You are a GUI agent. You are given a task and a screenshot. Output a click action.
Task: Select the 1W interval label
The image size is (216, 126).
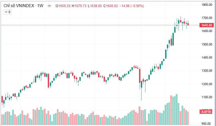40,6
